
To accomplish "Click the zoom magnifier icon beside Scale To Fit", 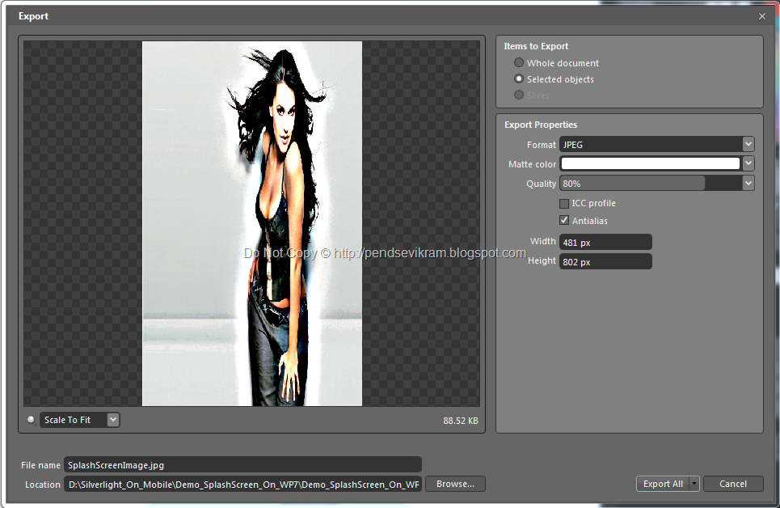I will click(x=31, y=419).
